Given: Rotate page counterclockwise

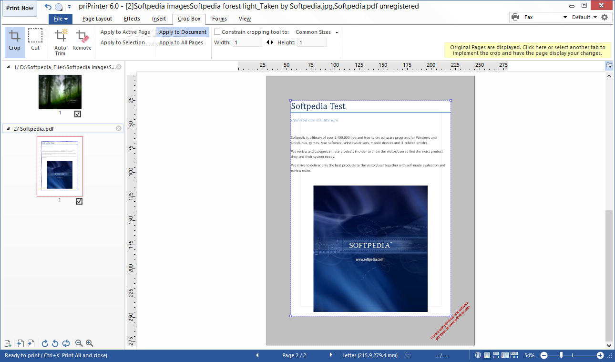Looking at the screenshot, I should point(55,343).
